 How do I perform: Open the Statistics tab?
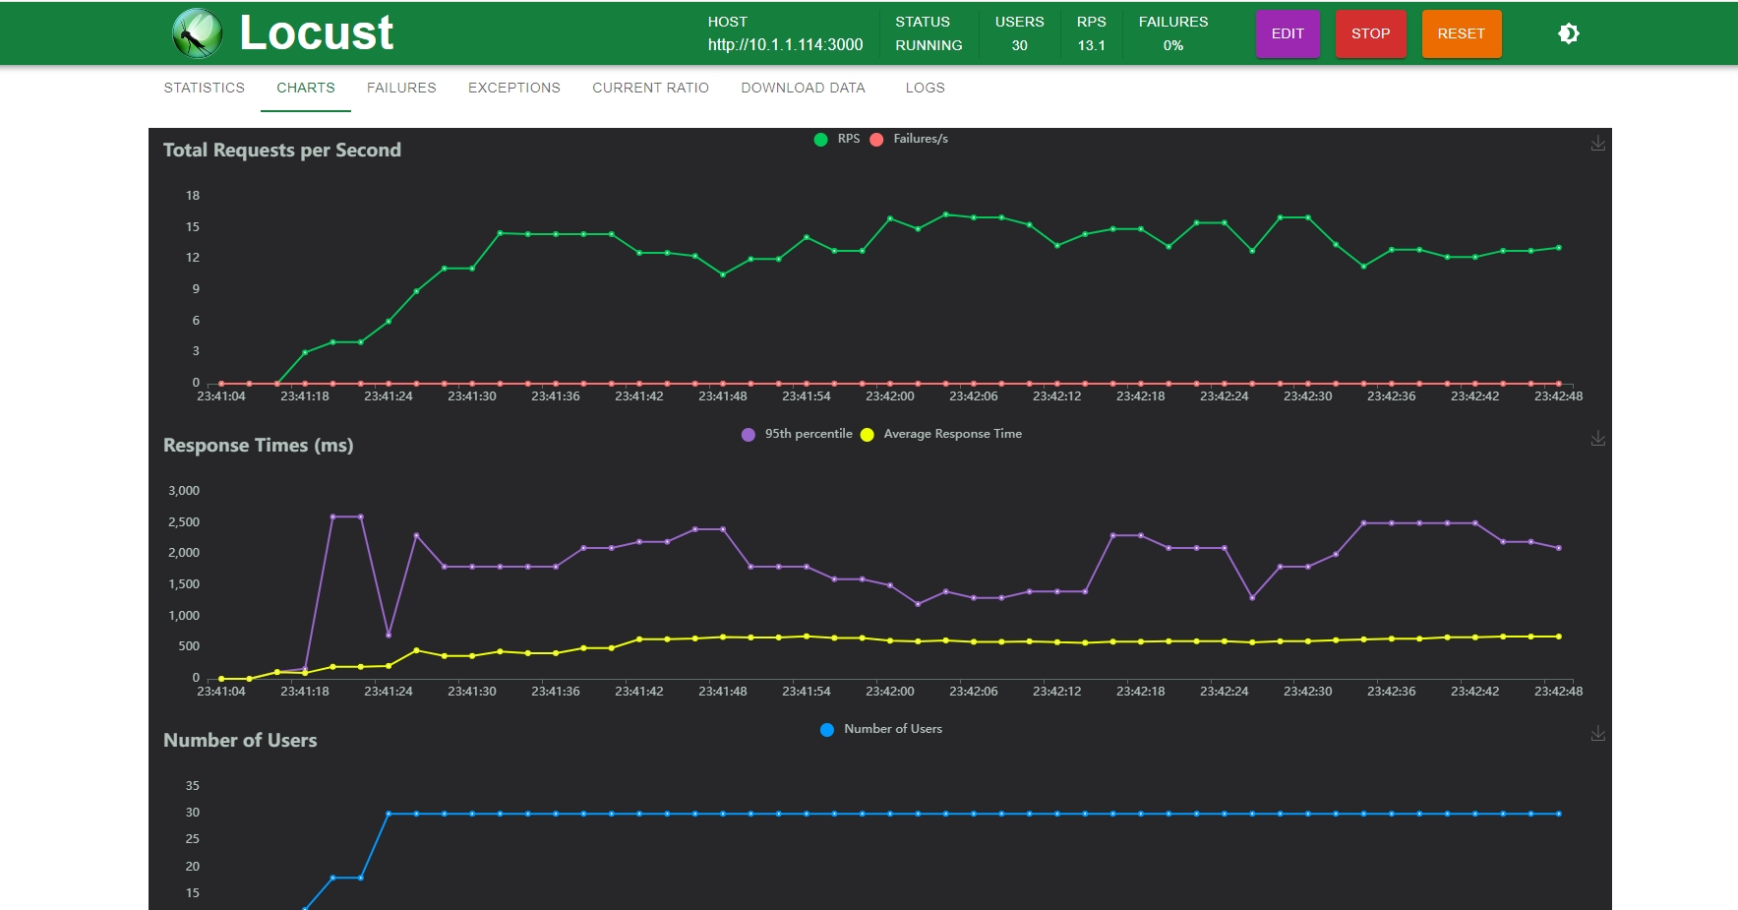[205, 88]
